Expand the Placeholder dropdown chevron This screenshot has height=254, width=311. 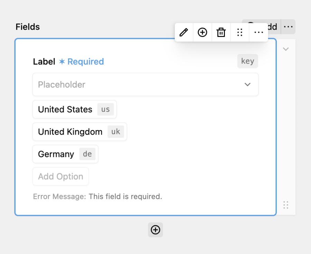247,85
